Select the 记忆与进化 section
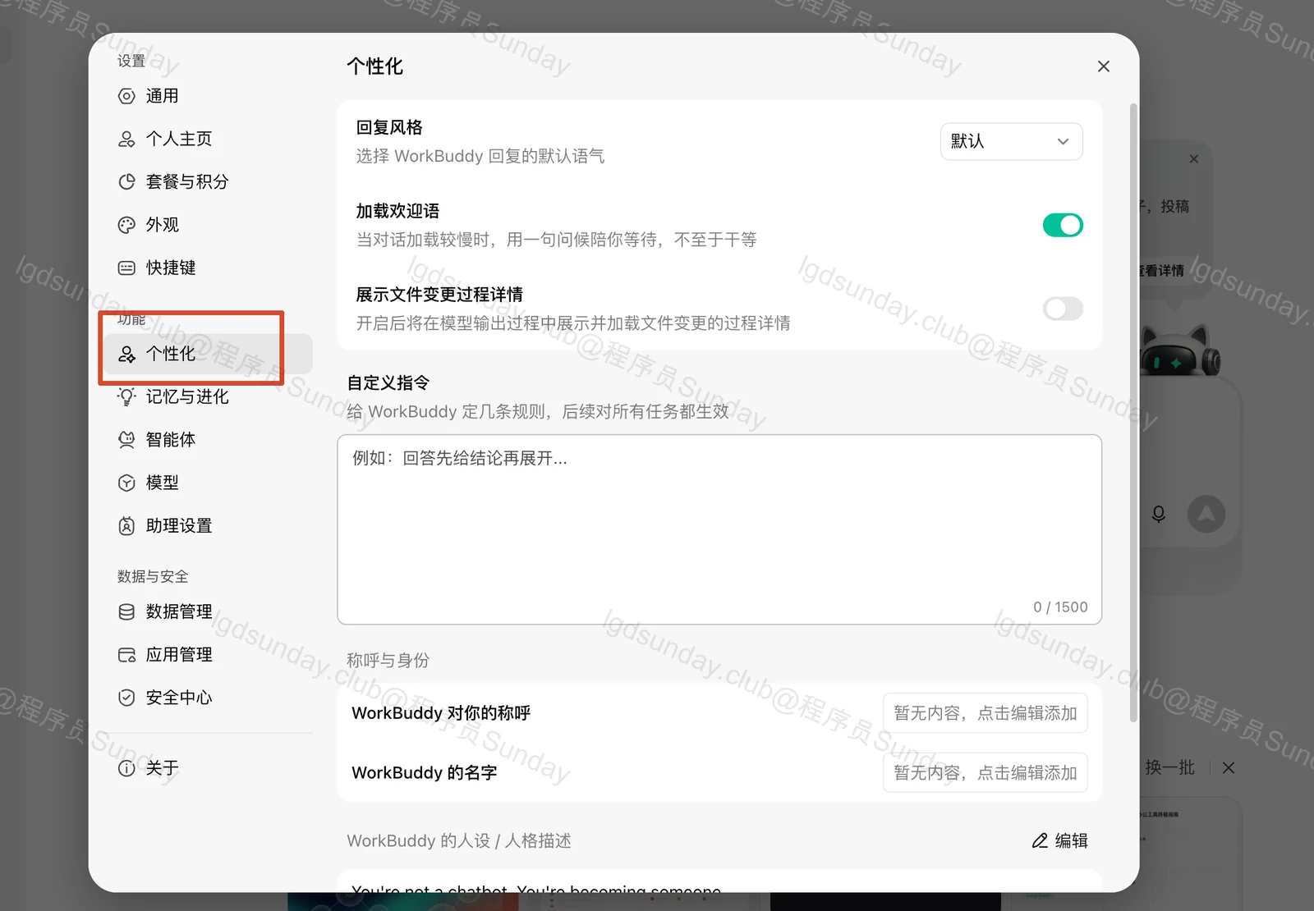The height and width of the screenshot is (911, 1314). (x=209, y=396)
